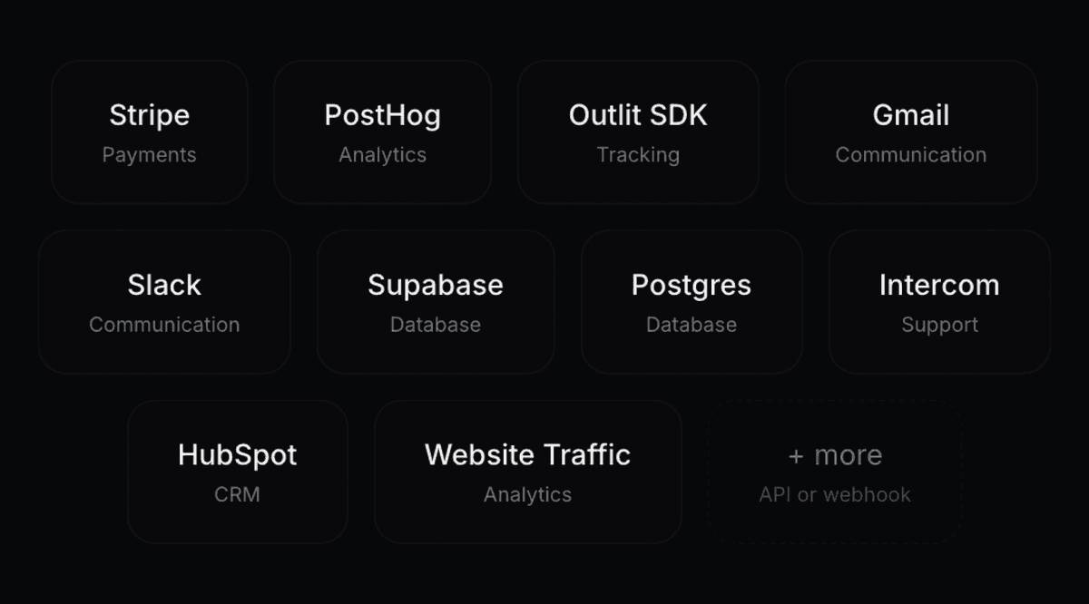1089x604 pixels.
Task: Select the Intercom Support integration
Action: pos(939,301)
